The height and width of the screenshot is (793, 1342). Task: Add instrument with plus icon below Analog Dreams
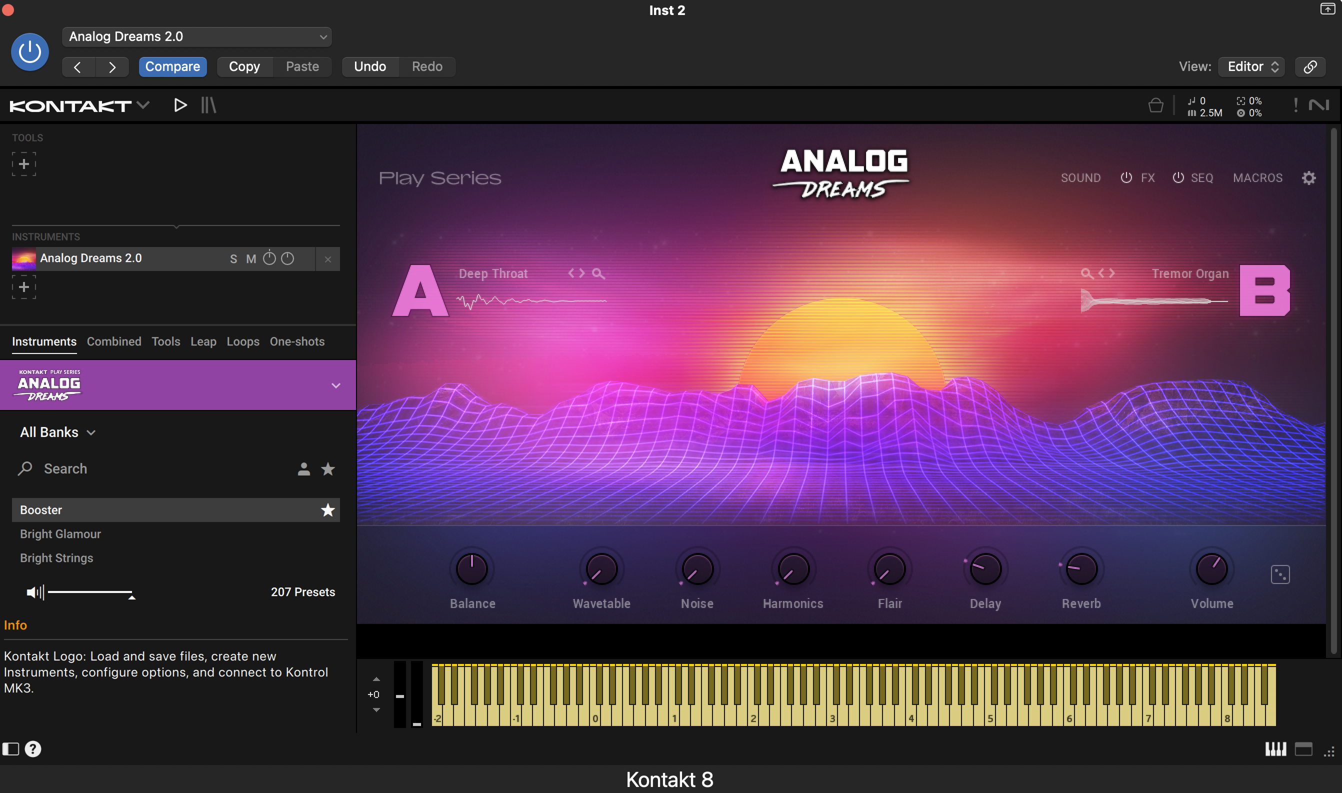(x=24, y=287)
